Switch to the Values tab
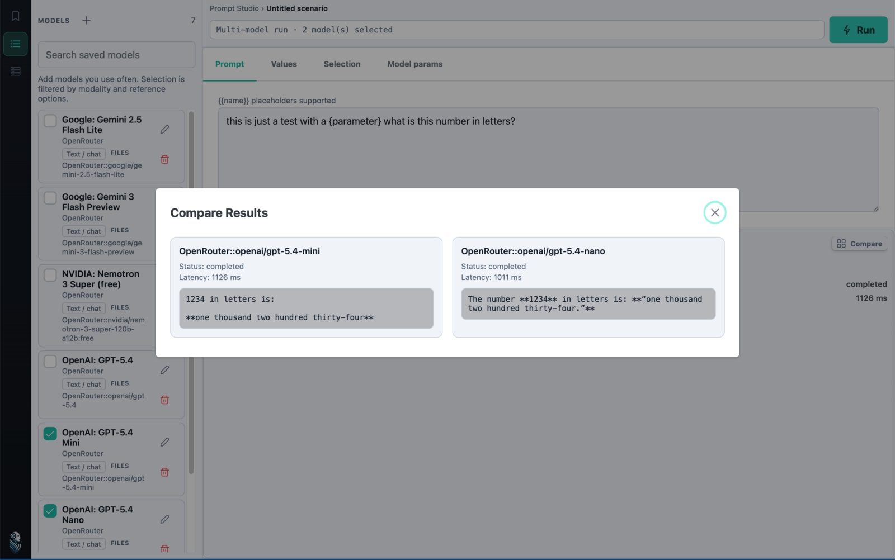This screenshot has height=560, width=895. tap(284, 64)
